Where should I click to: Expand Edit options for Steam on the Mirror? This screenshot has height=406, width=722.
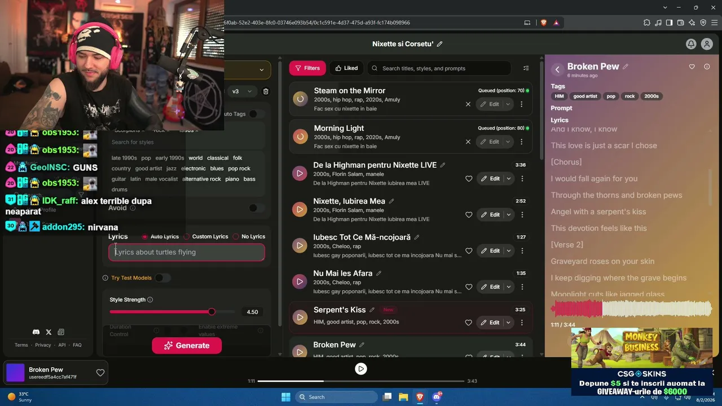tap(508, 104)
